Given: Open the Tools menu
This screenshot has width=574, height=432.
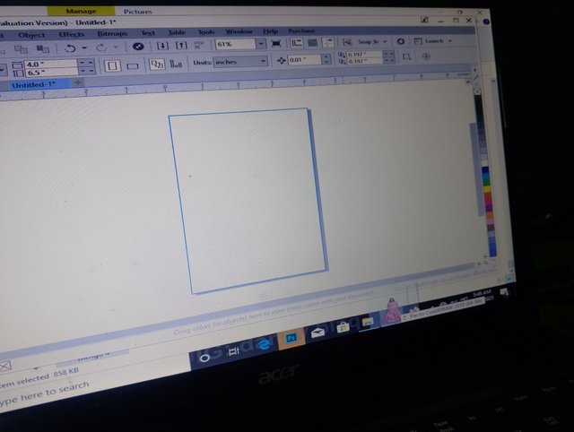Looking at the screenshot, I should click(206, 32).
